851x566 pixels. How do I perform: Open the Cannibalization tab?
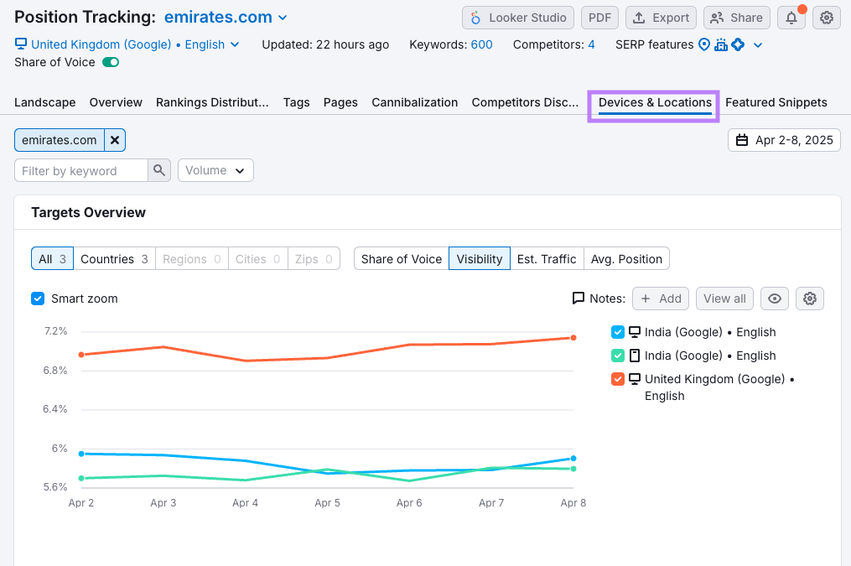pos(414,102)
